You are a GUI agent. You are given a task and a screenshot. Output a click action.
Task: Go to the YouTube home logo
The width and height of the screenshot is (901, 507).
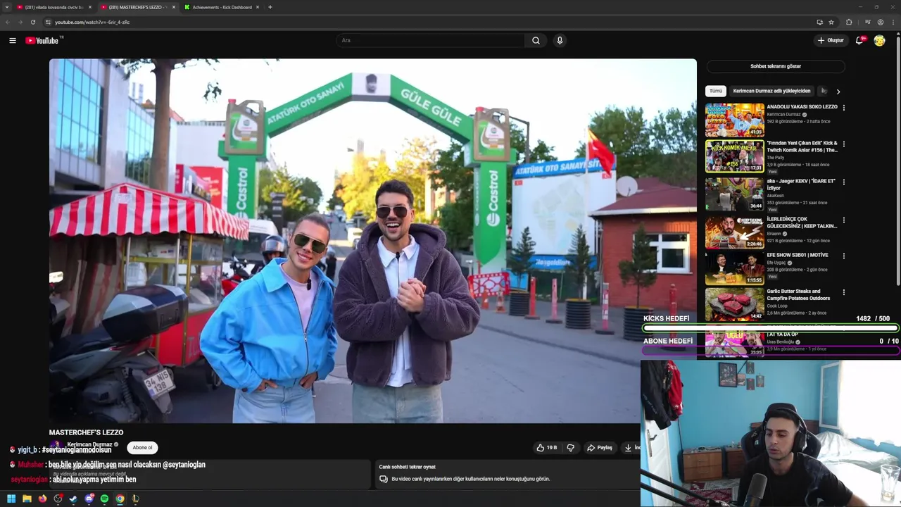pyautogui.click(x=42, y=41)
